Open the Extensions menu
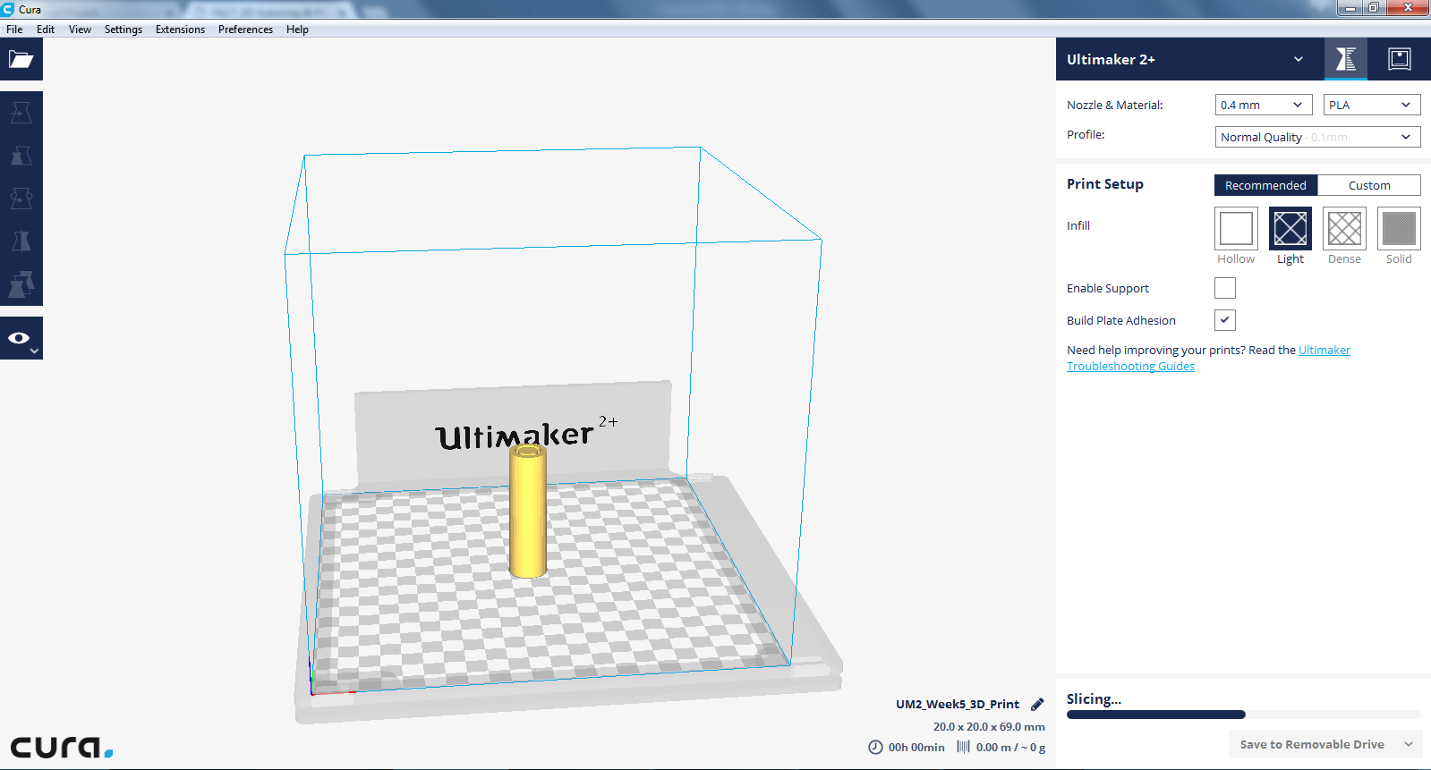 [x=180, y=30]
